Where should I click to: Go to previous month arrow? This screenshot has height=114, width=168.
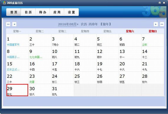(14, 24)
